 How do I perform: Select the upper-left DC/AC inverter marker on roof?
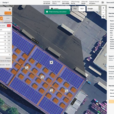coord(27,68)
